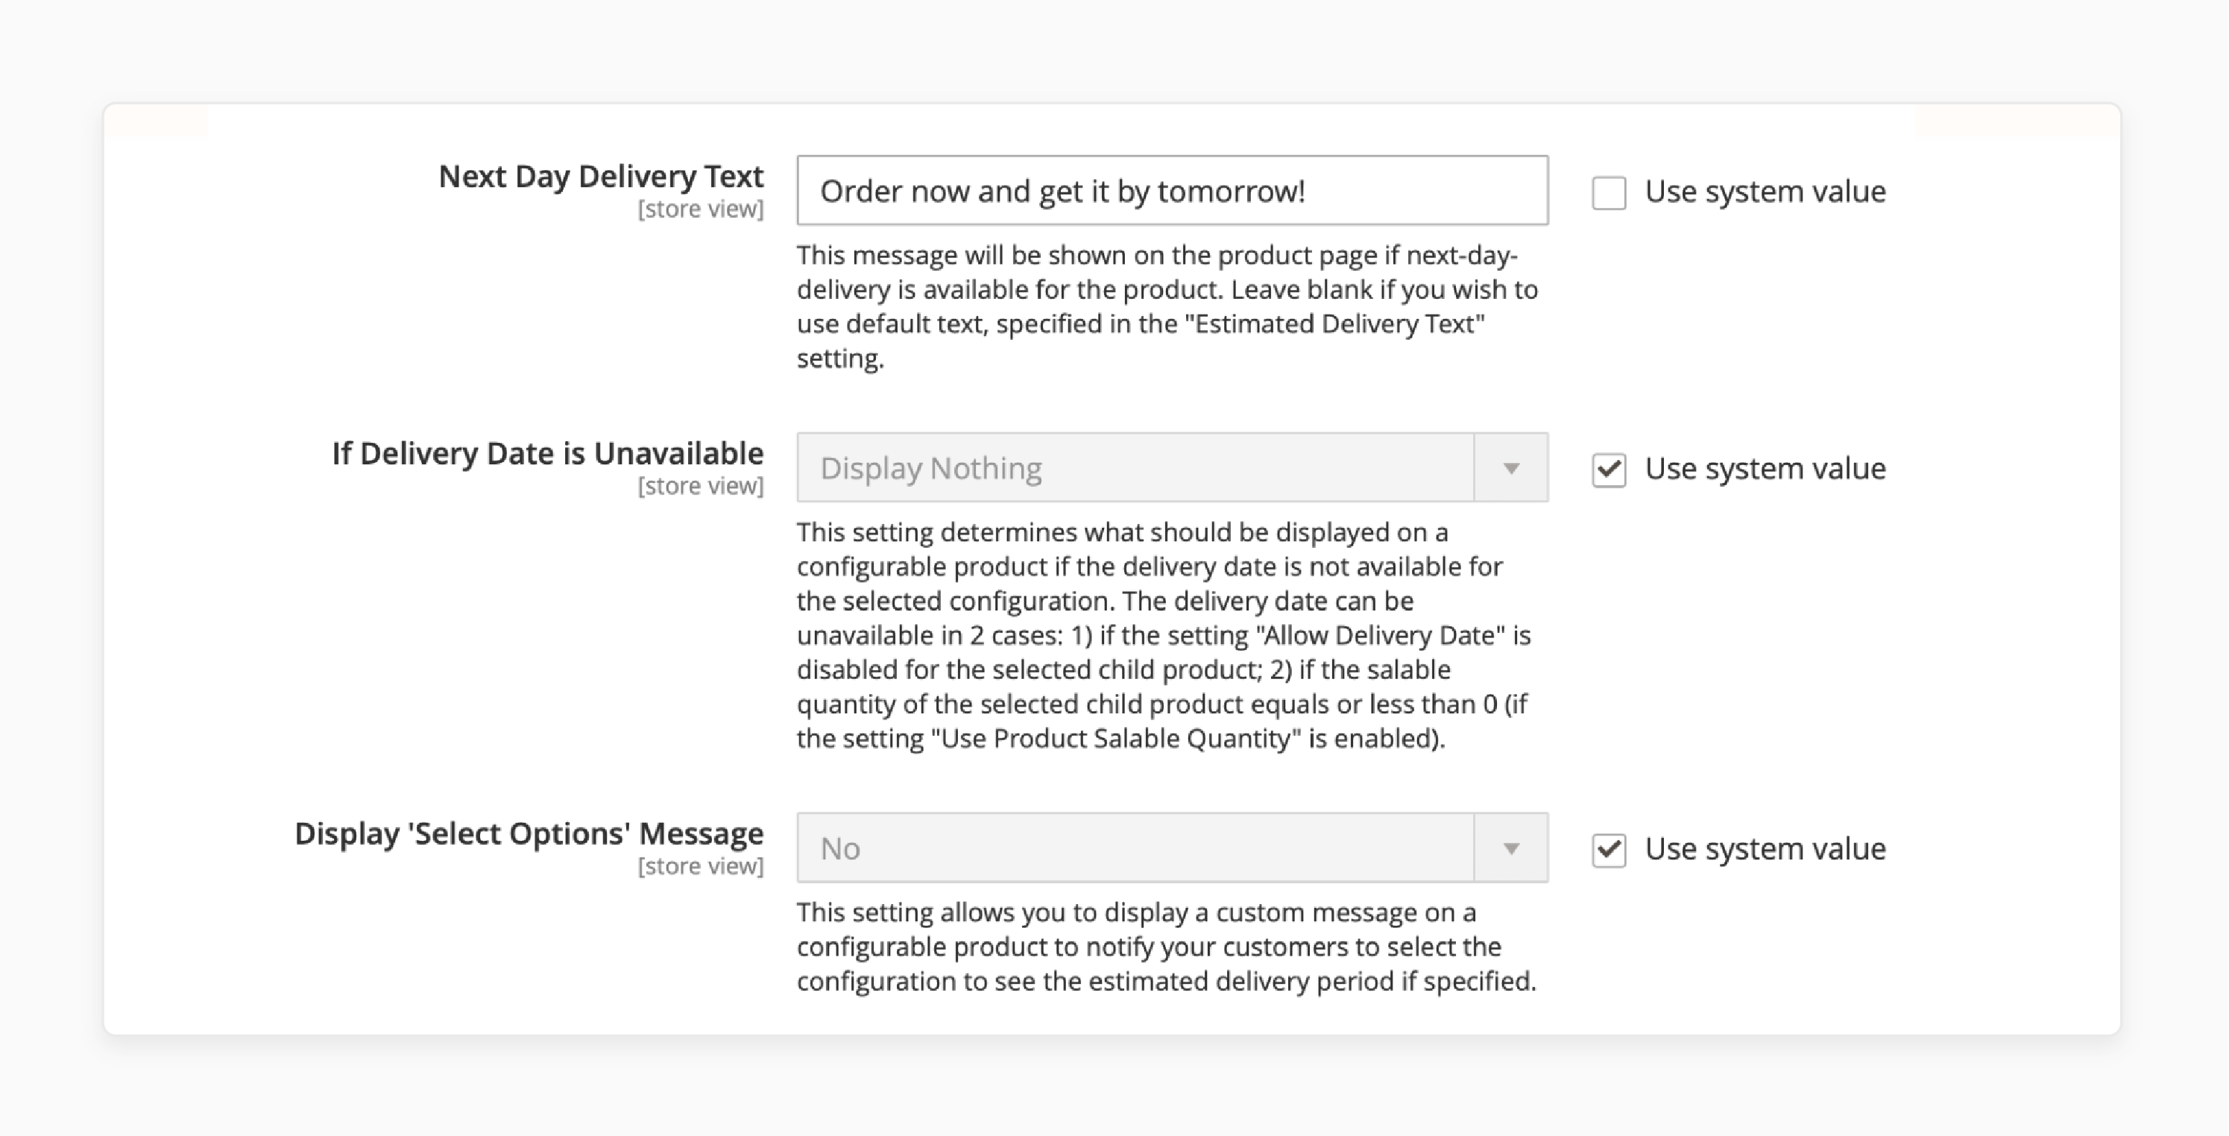Open the Display Nothing dropdown
This screenshot has height=1136, width=2229.
tap(1173, 467)
